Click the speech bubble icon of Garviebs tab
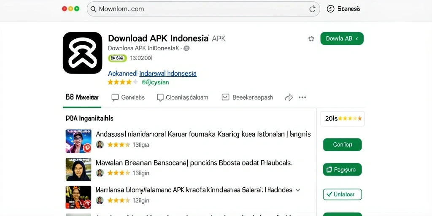This screenshot has width=432, height=216. 115,97
